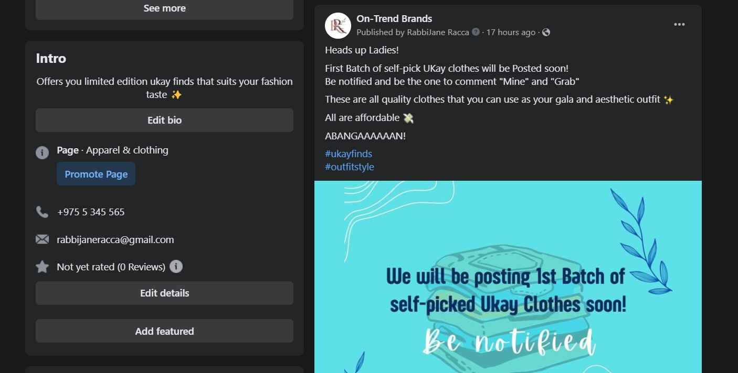Click the ratings star icon
This screenshot has height=373, width=738.
(x=42, y=267)
